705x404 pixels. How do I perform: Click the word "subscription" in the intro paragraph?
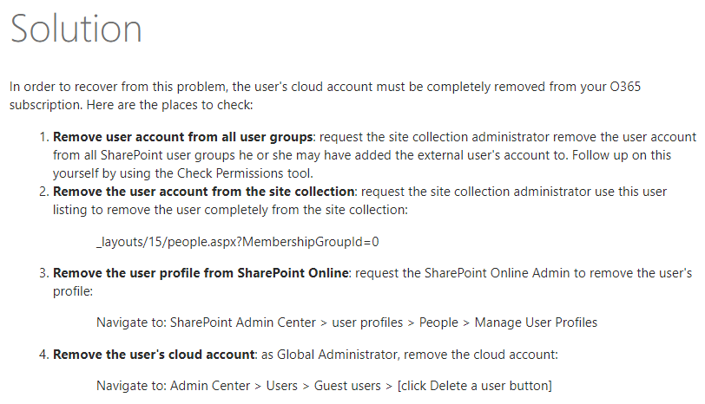(x=43, y=103)
